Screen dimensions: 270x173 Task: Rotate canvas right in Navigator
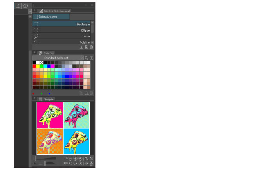(x=76, y=163)
